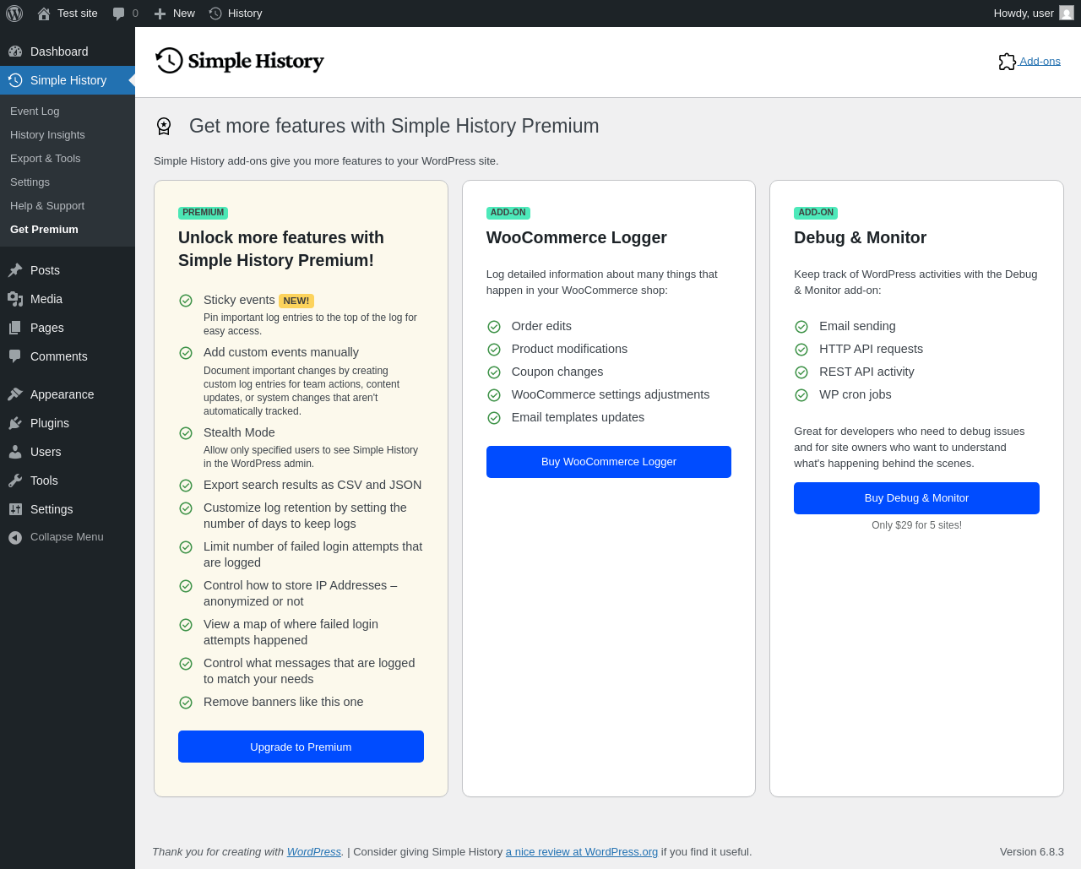Image resolution: width=1081 pixels, height=869 pixels.
Task: Open the New content dropdown
Action: pyautogui.click(x=174, y=14)
